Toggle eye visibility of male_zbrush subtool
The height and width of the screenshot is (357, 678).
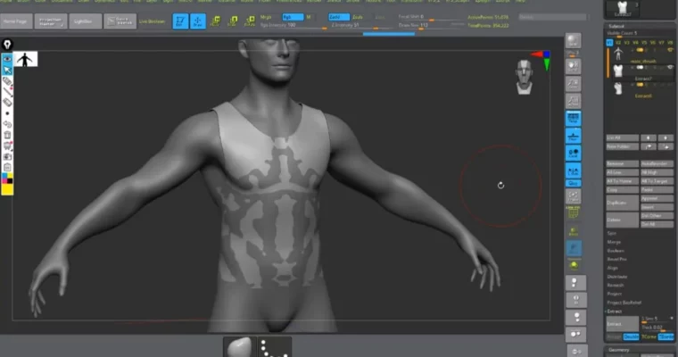pos(670,50)
